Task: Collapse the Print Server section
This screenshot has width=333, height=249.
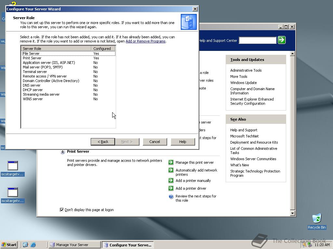Action: point(63,151)
